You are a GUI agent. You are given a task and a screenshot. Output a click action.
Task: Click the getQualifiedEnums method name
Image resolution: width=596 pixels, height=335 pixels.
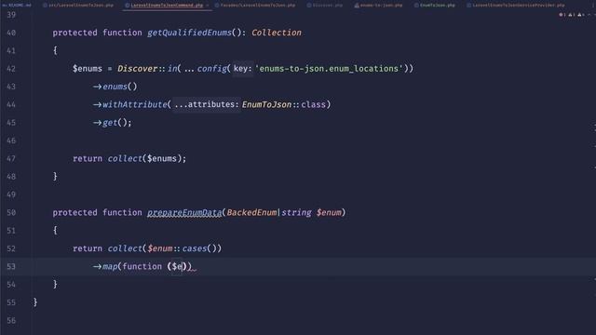click(189, 33)
